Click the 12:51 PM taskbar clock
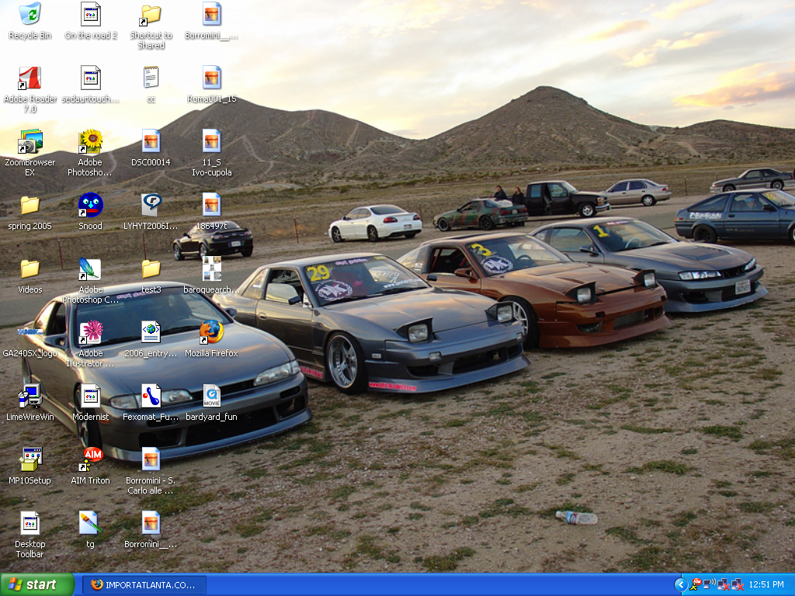The image size is (795, 596). (x=766, y=584)
